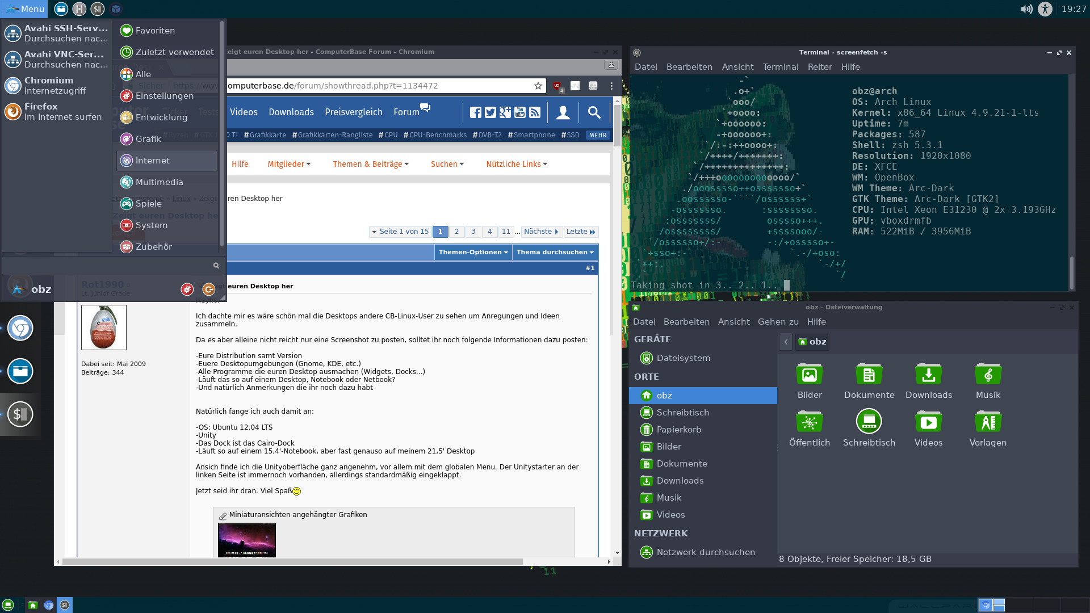The height and width of the screenshot is (613, 1090).
Task: Toggle the accessibility indicator in panel
Action: click(x=1045, y=9)
